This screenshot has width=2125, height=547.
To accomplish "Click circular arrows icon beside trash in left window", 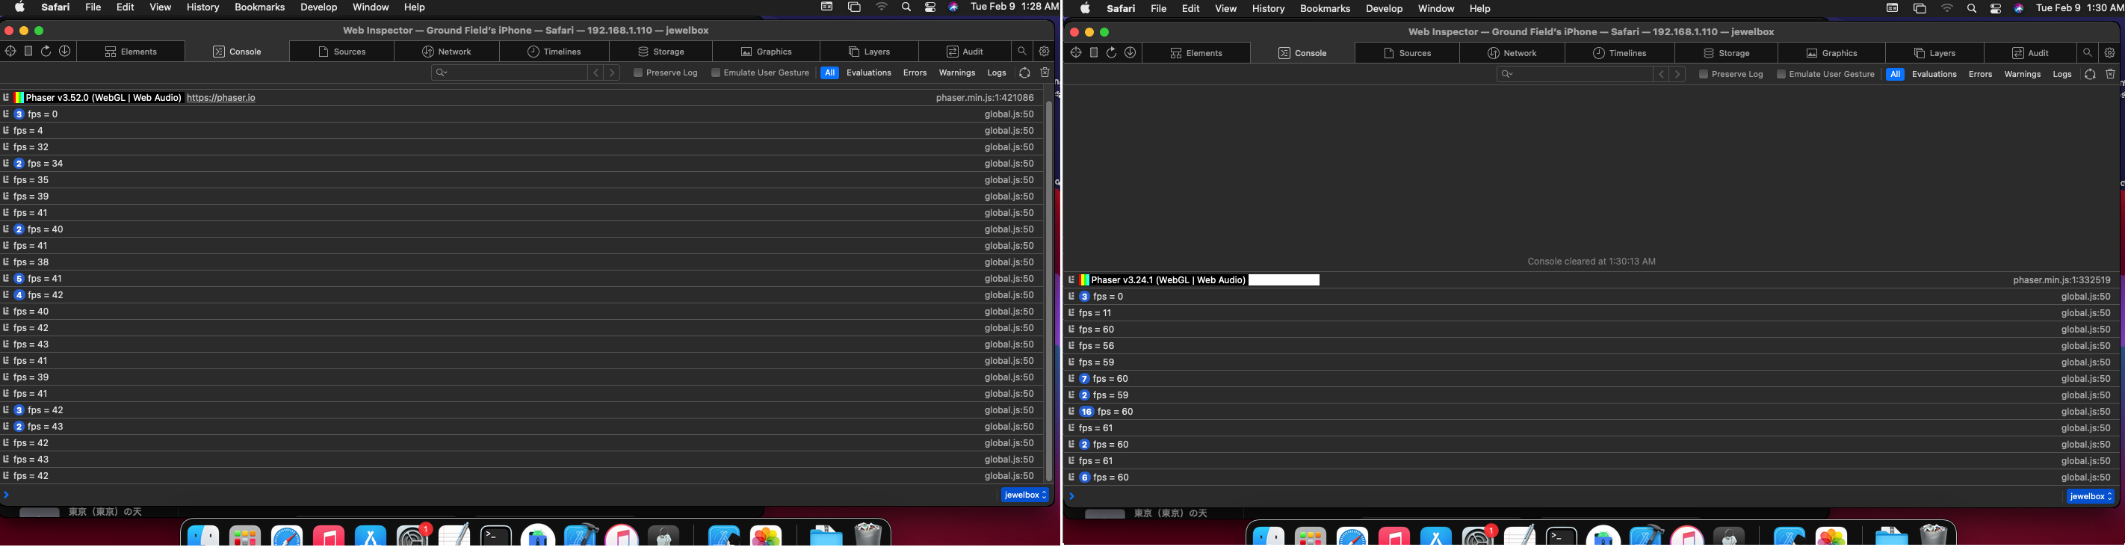I will pos(1024,72).
